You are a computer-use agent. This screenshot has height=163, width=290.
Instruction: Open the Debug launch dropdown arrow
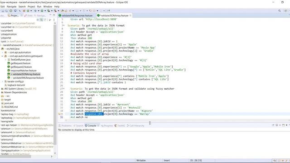click(x=39, y=11)
